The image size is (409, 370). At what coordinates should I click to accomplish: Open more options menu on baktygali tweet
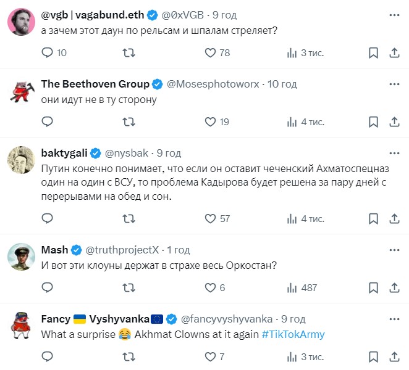[395, 152]
